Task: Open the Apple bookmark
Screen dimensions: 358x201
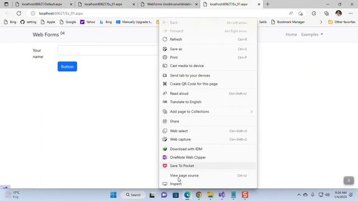Action: 48,22
